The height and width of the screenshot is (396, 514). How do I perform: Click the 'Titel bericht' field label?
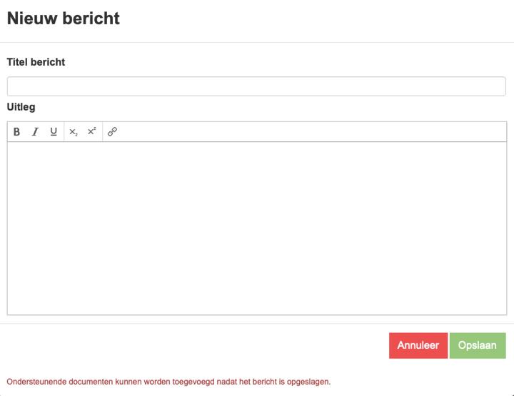point(36,62)
